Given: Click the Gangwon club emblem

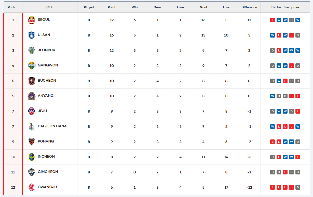Looking at the screenshot, I should pyautogui.click(x=31, y=66).
